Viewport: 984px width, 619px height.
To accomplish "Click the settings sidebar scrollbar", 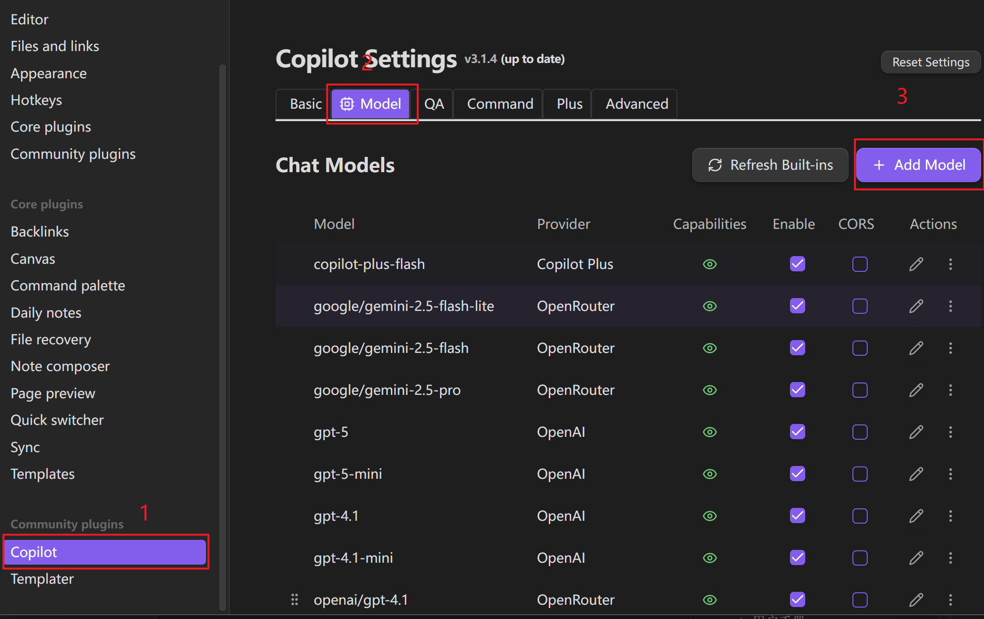I will (x=222, y=334).
